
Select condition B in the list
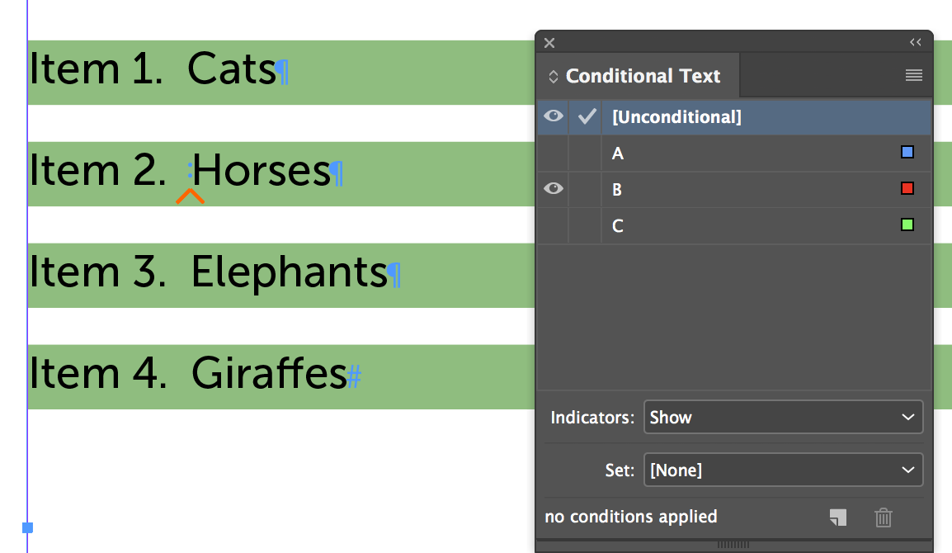(734, 190)
